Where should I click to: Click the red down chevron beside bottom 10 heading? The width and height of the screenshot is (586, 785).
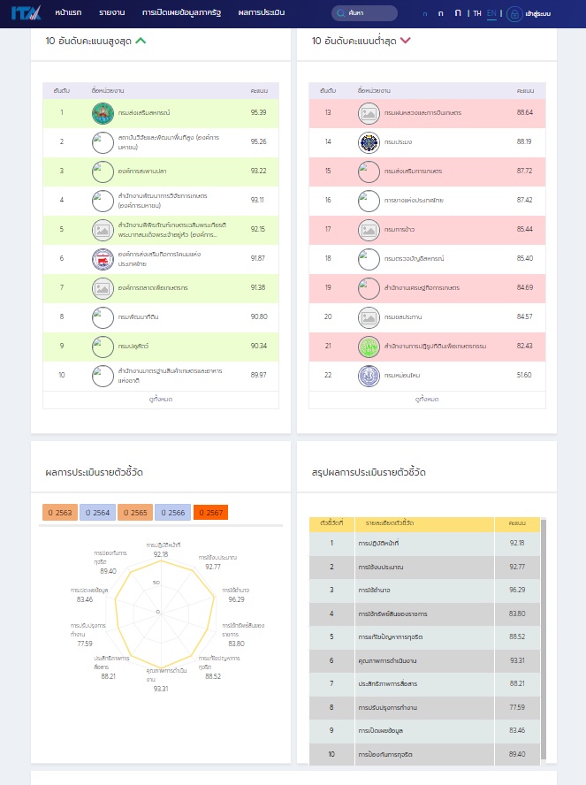point(406,41)
